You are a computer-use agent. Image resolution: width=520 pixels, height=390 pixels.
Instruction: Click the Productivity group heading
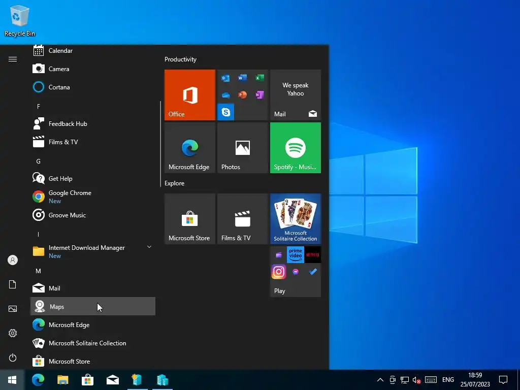click(x=180, y=59)
